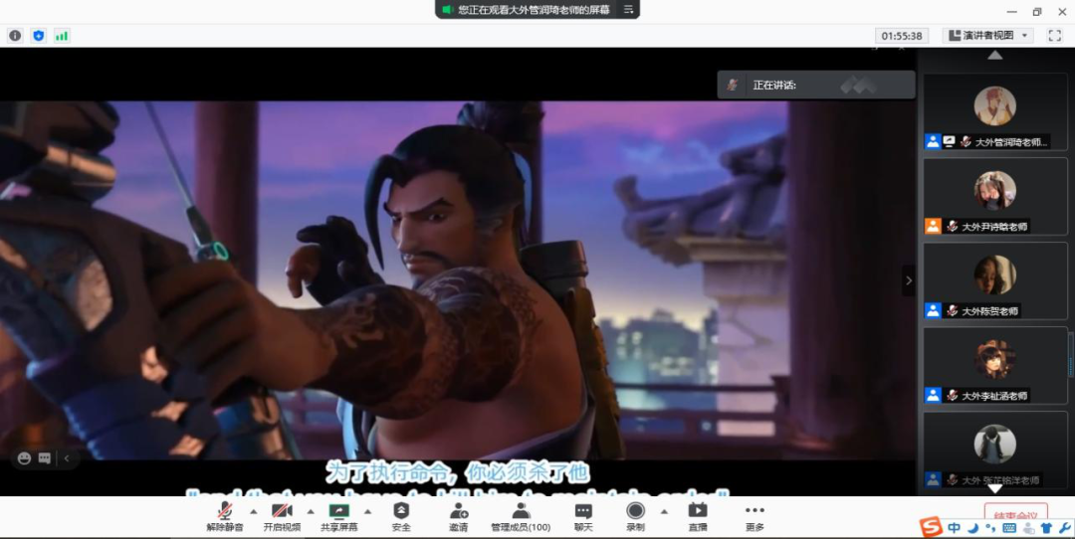
Task: Expand audio options arrow beside microphone
Action: click(x=253, y=511)
